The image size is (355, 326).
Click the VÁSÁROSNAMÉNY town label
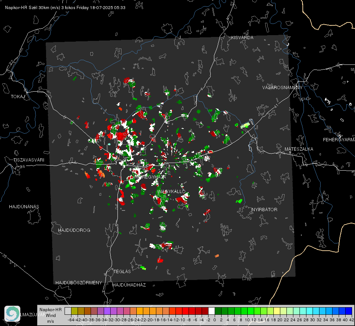click(282, 88)
